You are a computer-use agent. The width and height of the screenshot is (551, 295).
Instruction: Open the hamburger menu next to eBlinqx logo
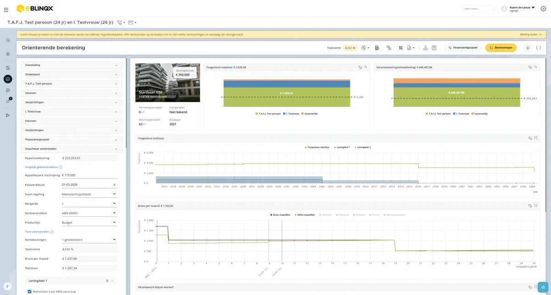[6, 9]
